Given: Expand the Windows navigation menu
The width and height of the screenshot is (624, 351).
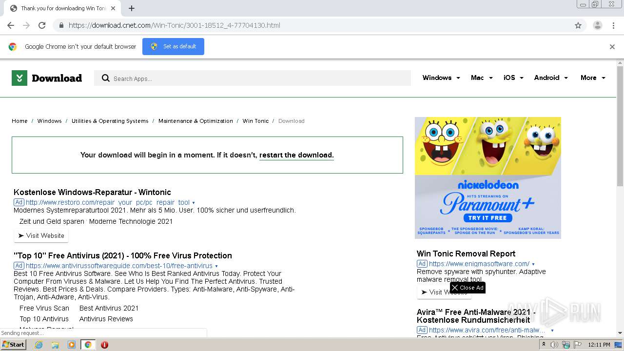Looking at the screenshot, I should 441,78.
